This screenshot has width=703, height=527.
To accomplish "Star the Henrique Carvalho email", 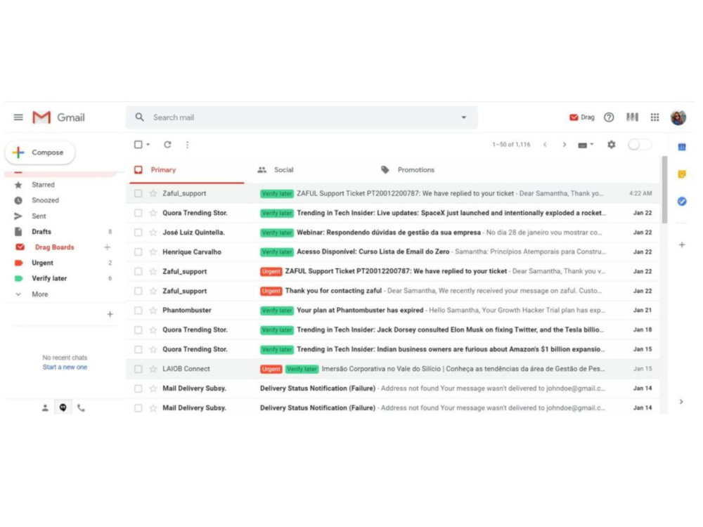I will pos(153,252).
